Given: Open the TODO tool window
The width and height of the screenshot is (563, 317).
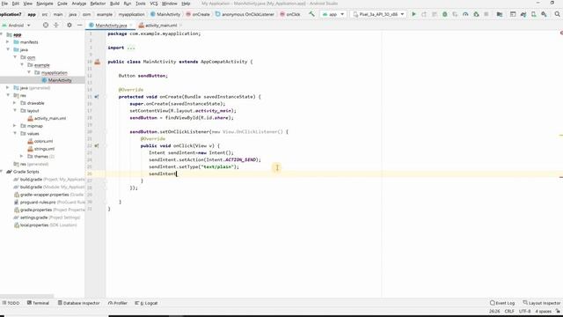Looking at the screenshot, I should tap(11, 303).
